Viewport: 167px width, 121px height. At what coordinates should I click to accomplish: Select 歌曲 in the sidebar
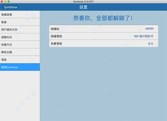(20, 22)
